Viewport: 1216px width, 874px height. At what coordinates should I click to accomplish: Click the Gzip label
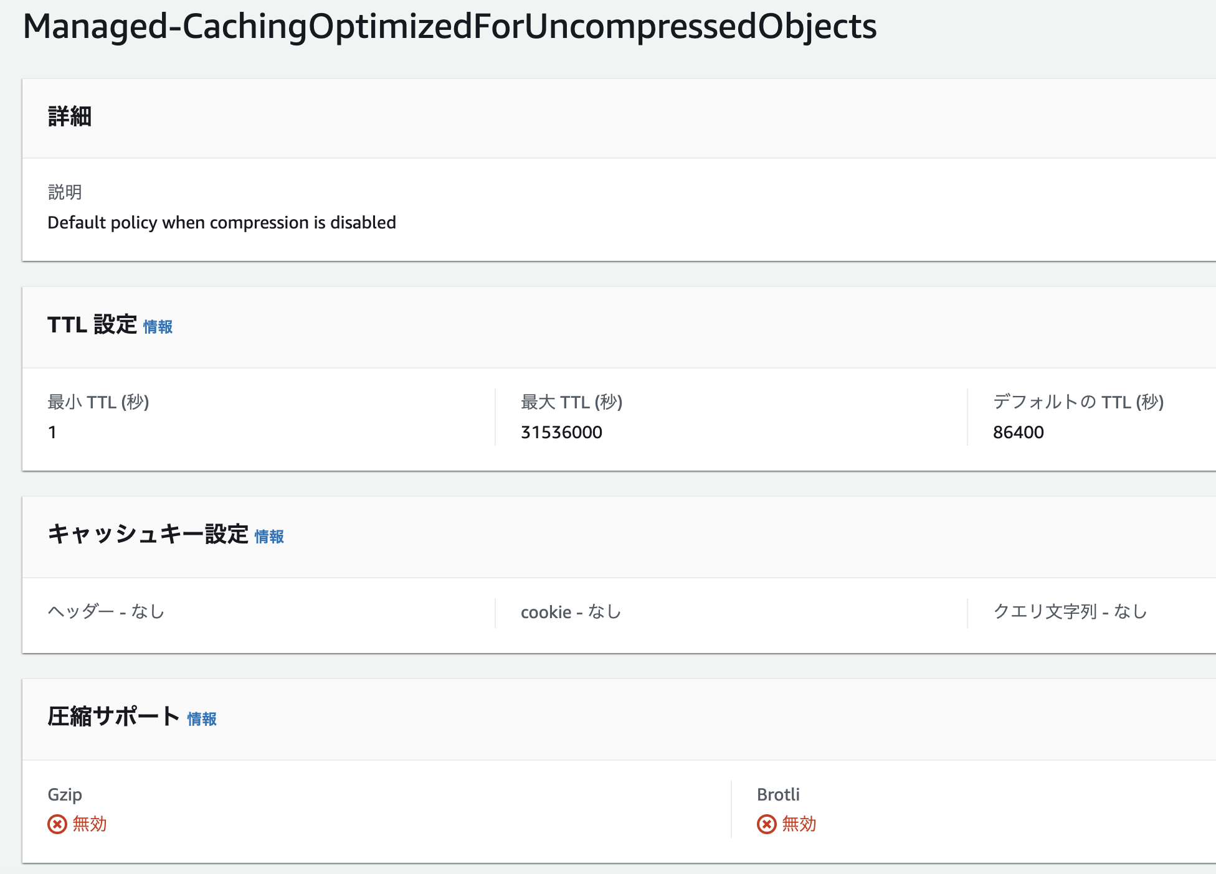[x=65, y=794]
